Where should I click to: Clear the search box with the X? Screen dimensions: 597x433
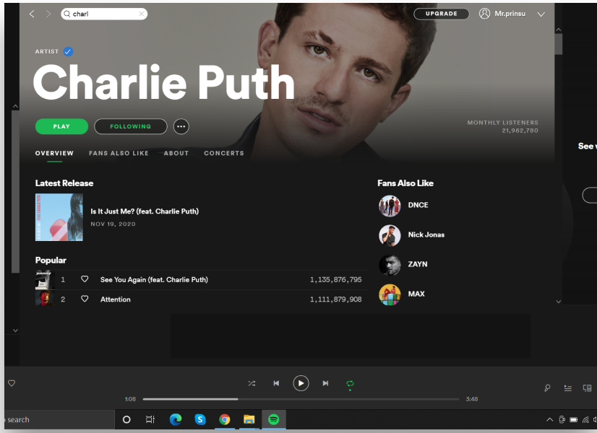[141, 14]
